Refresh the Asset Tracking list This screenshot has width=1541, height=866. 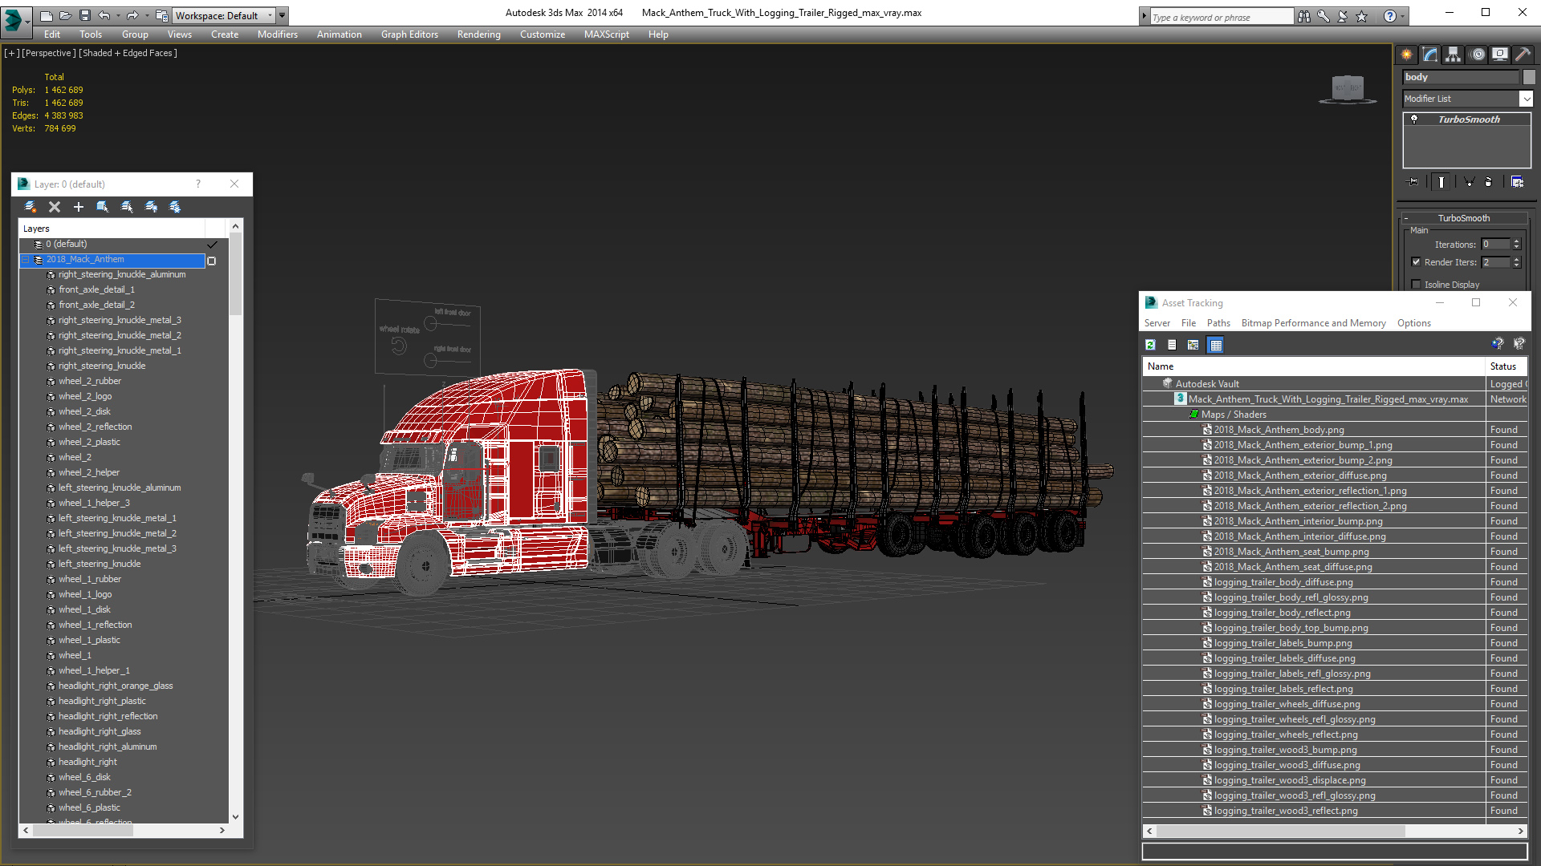1150,345
